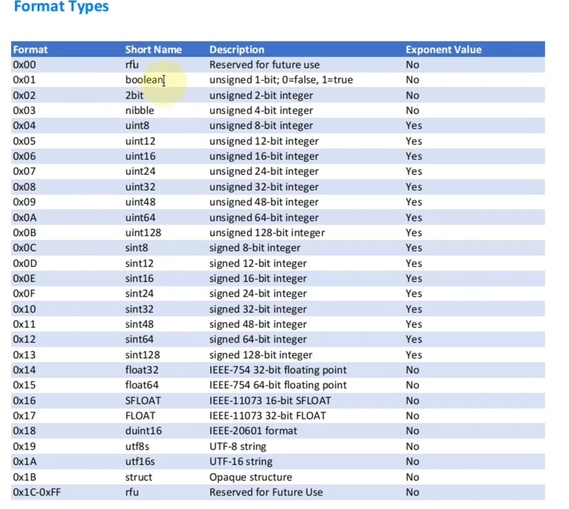The height and width of the screenshot is (509, 569).
Task: Click the 'No' value in 0x03 row
Action: click(x=412, y=110)
